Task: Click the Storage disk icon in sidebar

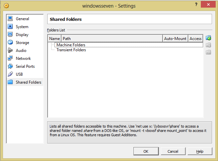Action: click(10, 42)
